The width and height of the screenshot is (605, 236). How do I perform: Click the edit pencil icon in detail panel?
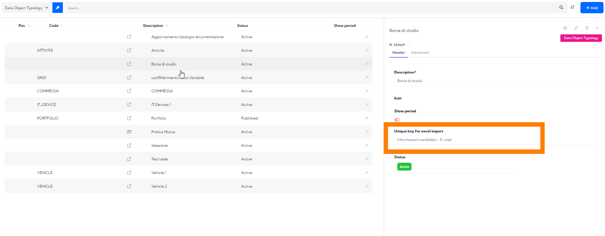click(x=565, y=28)
